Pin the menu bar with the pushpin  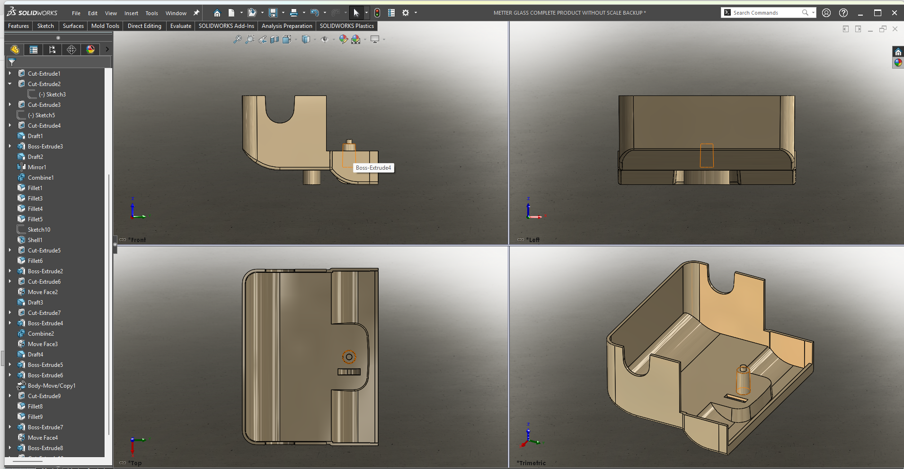(x=196, y=13)
